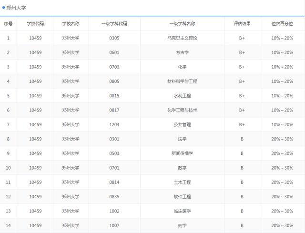The height and width of the screenshot is (233, 305).
Task: Click the 20%~30% percentile for 临床医学
Action: (x=282, y=211)
